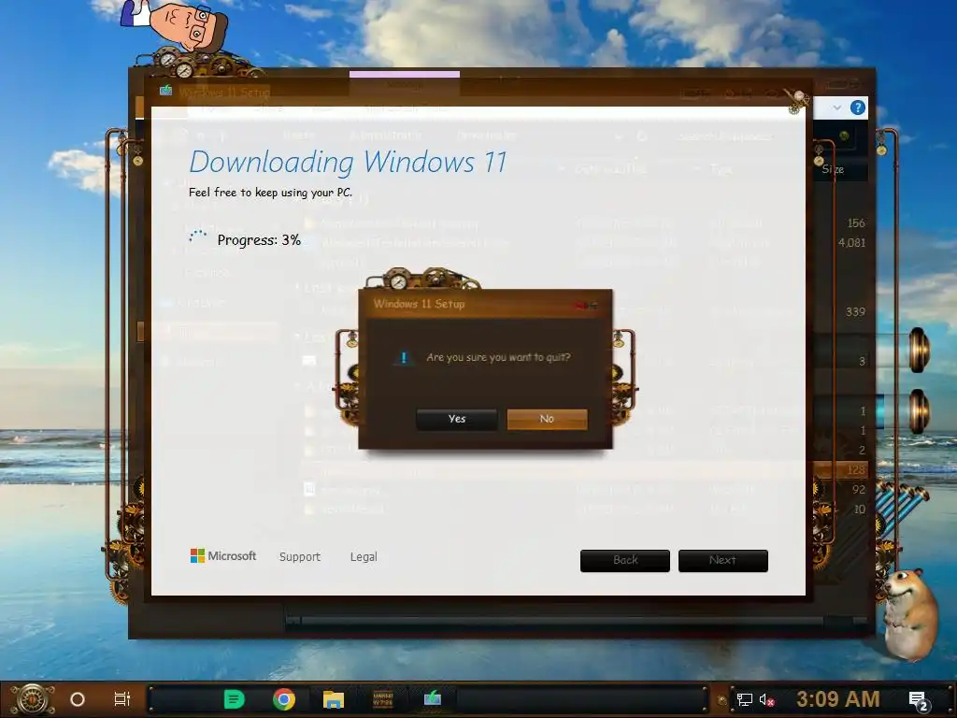957x718 pixels.
Task: Choose No in the quit dialog
Action: click(547, 419)
